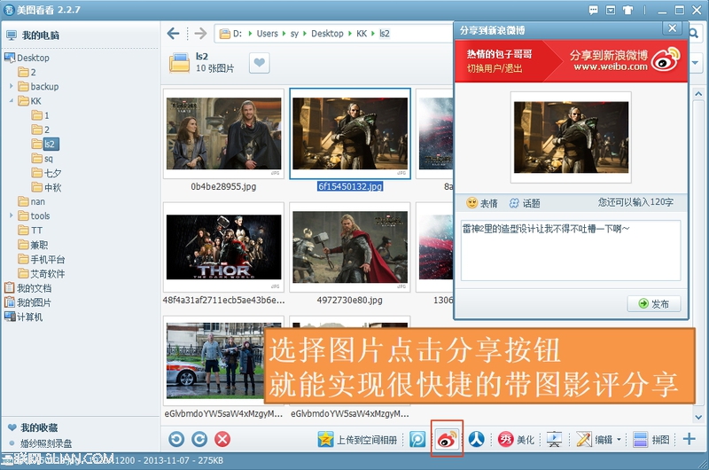Select THOR poster thumbnail 48f4a31af2711ecb5ae43b6e

pyautogui.click(x=223, y=247)
